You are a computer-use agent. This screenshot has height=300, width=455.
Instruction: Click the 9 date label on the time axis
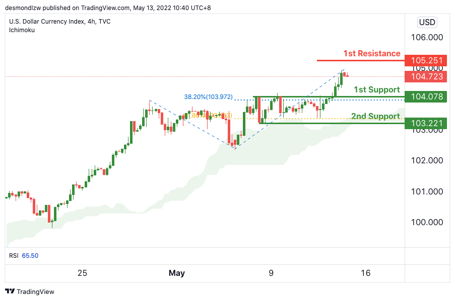(271, 273)
